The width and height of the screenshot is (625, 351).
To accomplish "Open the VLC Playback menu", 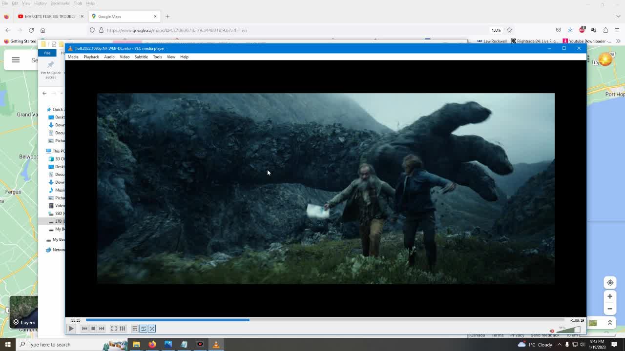I will (91, 57).
